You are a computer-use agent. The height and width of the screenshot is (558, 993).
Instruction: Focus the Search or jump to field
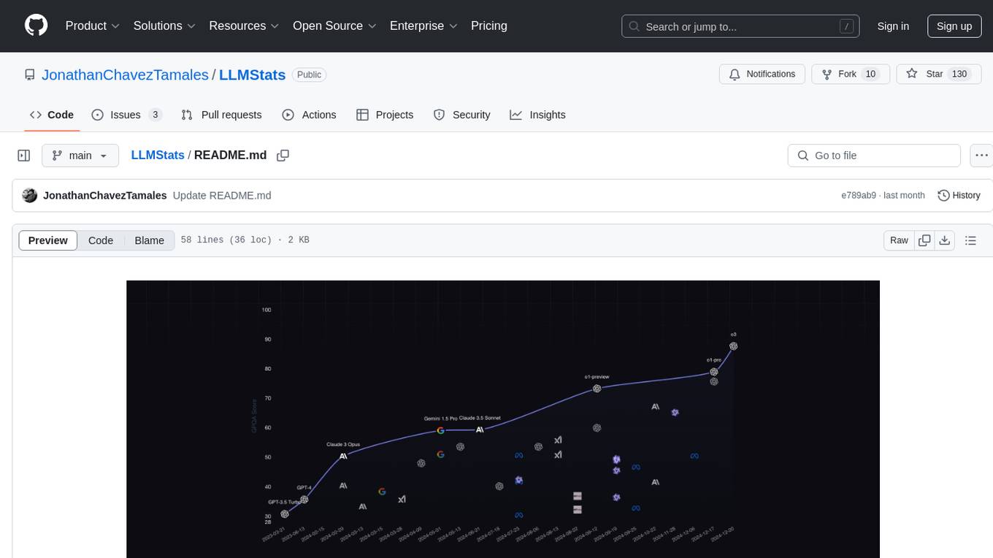pyautogui.click(x=740, y=26)
